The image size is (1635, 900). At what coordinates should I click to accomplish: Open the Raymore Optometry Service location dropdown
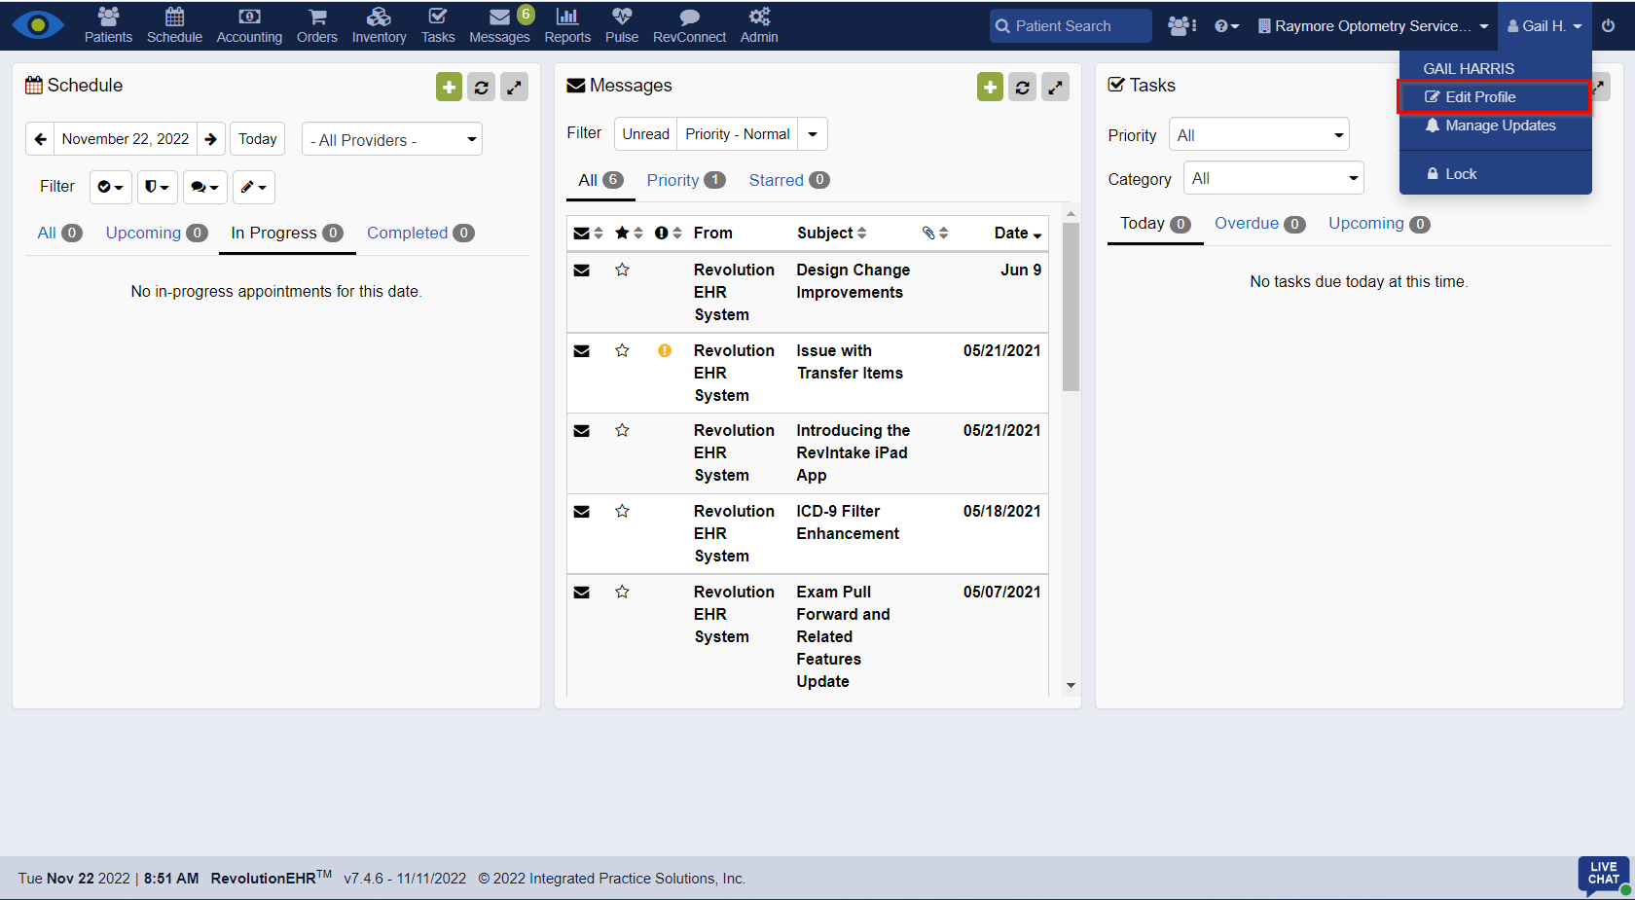click(x=1373, y=26)
